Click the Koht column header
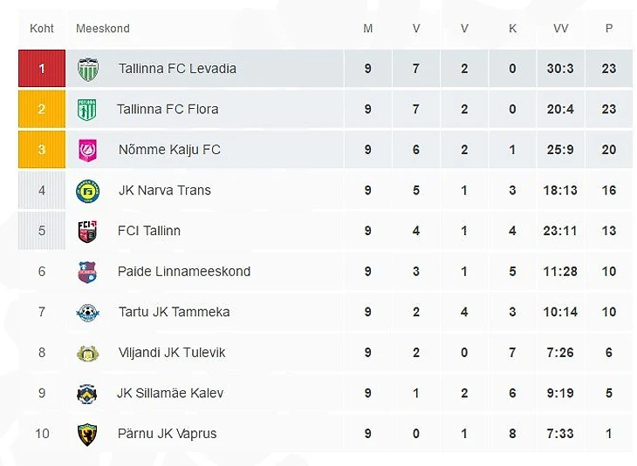Screen dimensions: 637x466 click(x=42, y=29)
